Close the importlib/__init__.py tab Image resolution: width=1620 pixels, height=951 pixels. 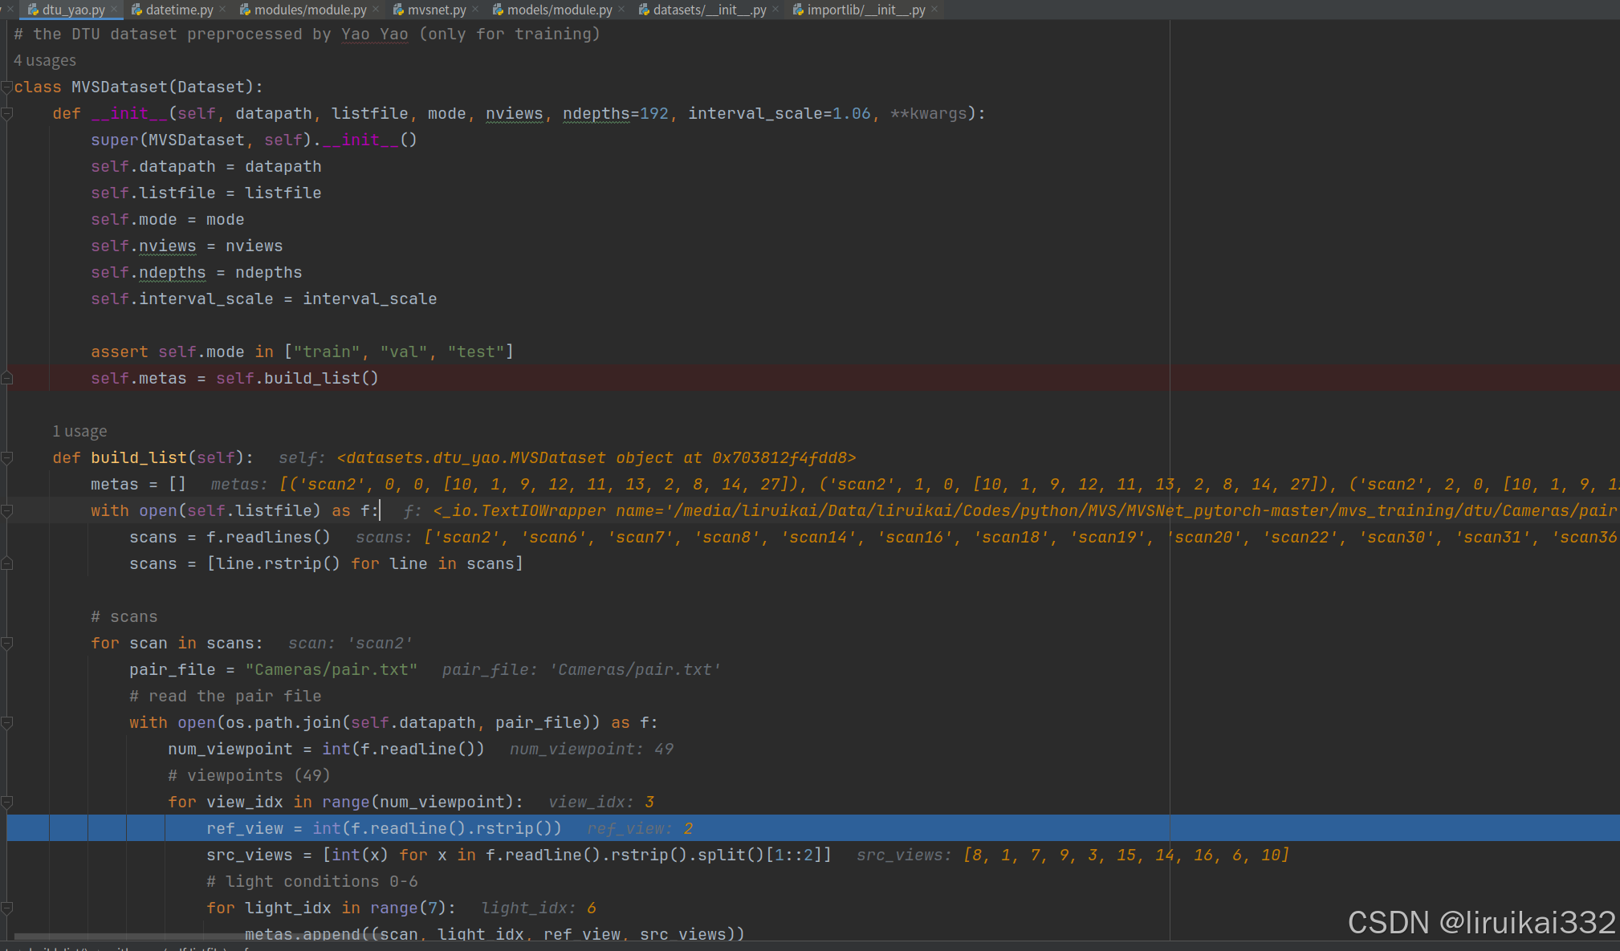934,10
